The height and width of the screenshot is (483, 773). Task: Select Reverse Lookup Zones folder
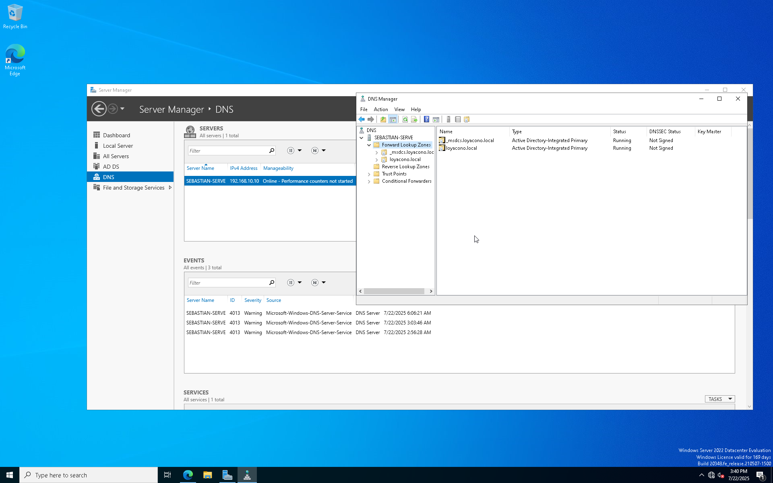tap(405, 167)
